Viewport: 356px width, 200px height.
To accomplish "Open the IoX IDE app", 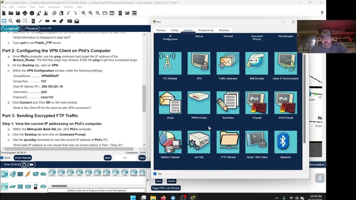I will [x=199, y=142].
